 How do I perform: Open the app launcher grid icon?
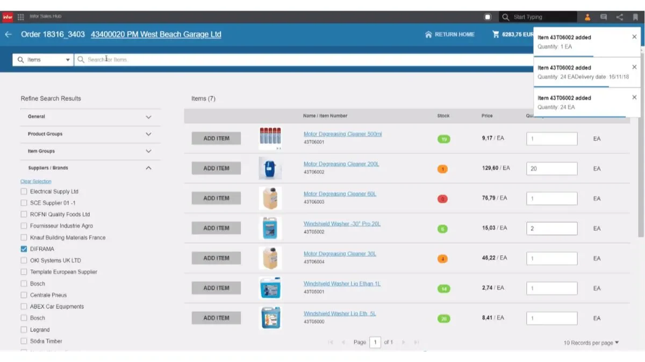pos(21,17)
